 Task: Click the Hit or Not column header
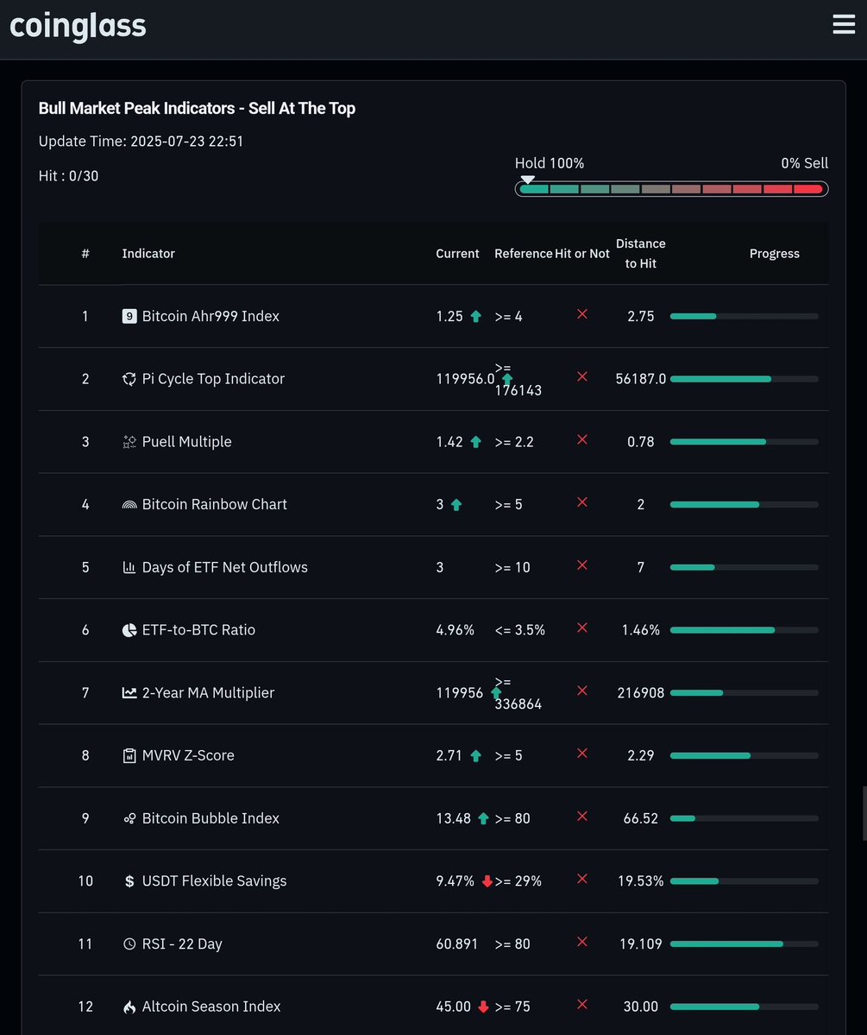click(x=582, y=254)
